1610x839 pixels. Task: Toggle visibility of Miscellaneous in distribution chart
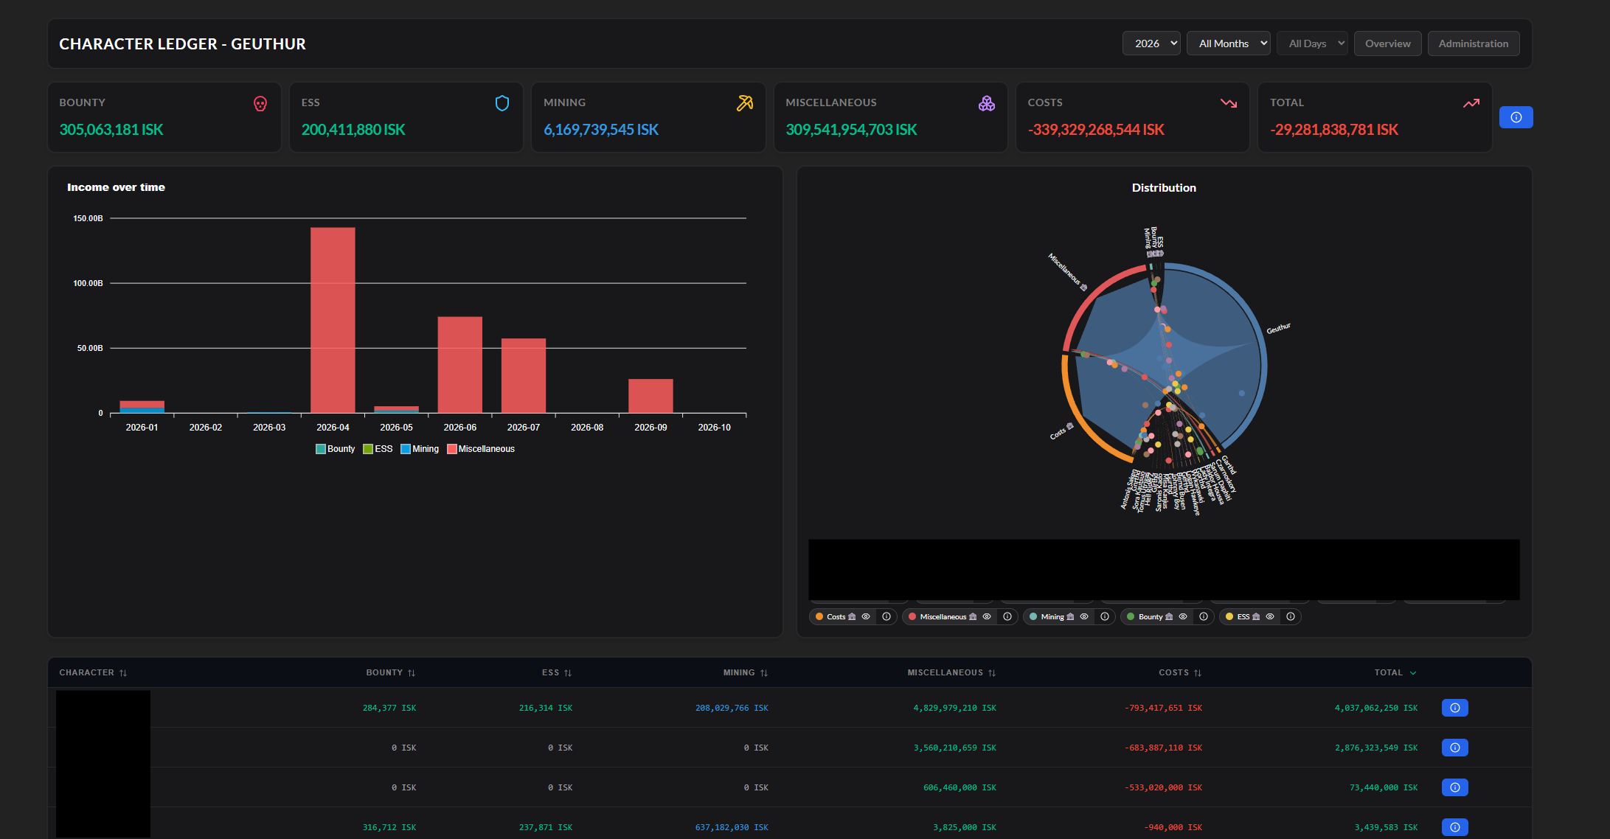[x=987, y=617]
